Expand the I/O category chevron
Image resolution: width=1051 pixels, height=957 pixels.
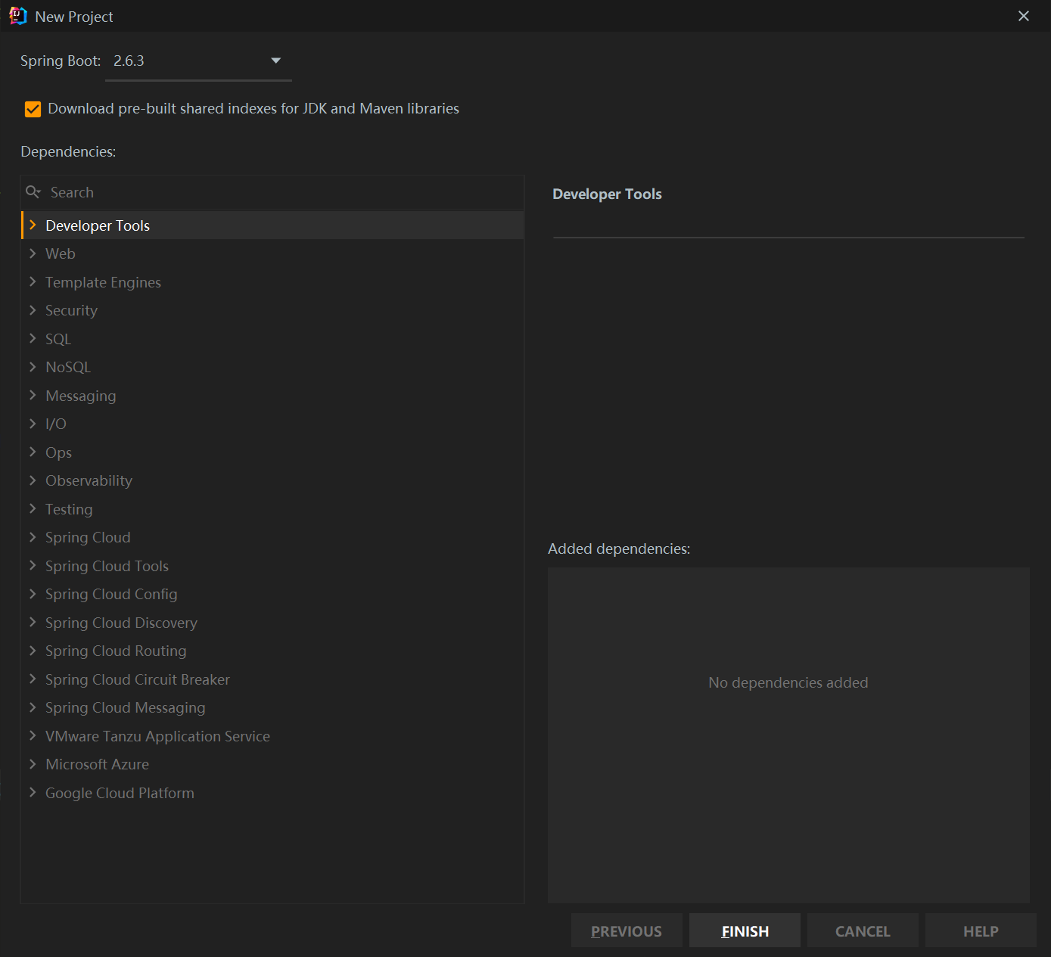[x=33, y=424]
